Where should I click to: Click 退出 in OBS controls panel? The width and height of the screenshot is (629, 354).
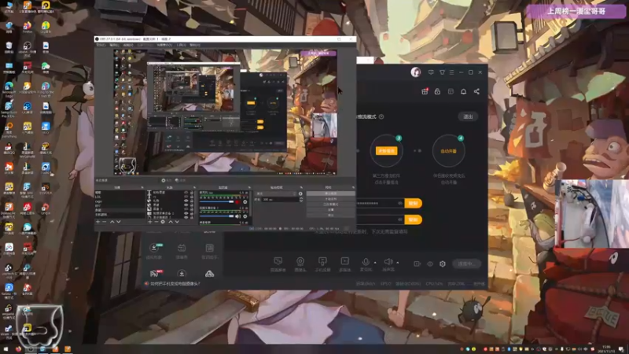tap(330, 215)
